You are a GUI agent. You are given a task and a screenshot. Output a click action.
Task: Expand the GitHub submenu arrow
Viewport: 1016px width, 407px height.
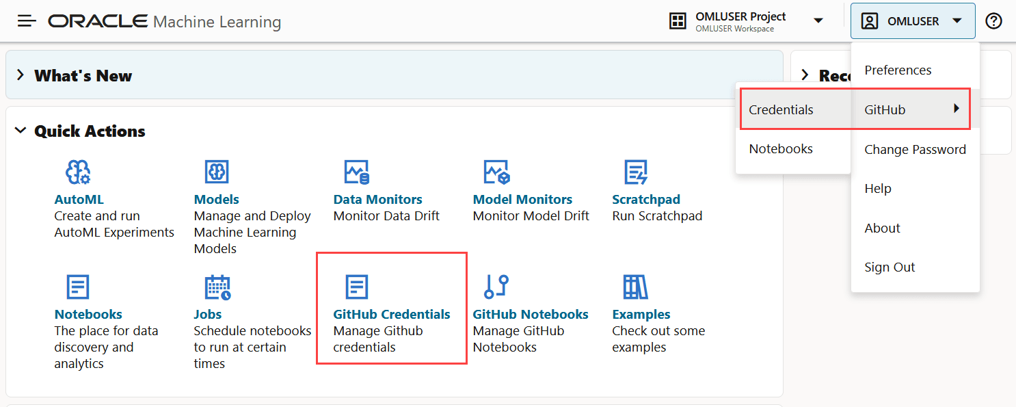click(x=957, y=109)
